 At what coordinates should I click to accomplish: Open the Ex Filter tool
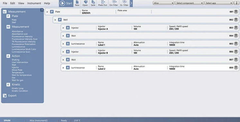[124, 3]
